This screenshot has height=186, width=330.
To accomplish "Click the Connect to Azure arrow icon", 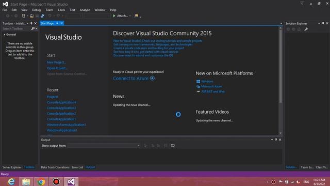I will 153,78.
